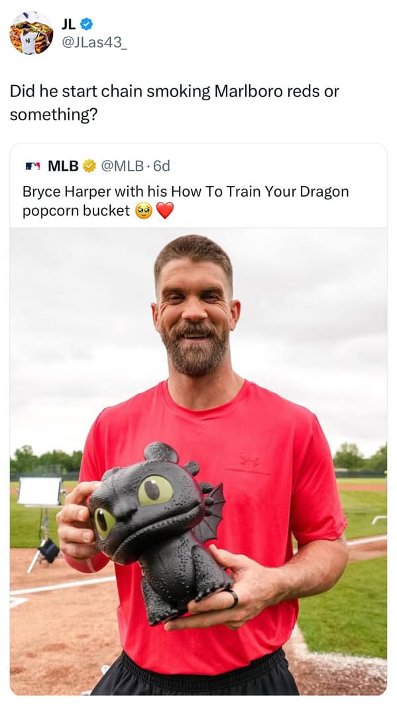Click the MLB logo icon in quoted tweet
Viewport: 397px width, 708px height.
click(x=32, y=166)
